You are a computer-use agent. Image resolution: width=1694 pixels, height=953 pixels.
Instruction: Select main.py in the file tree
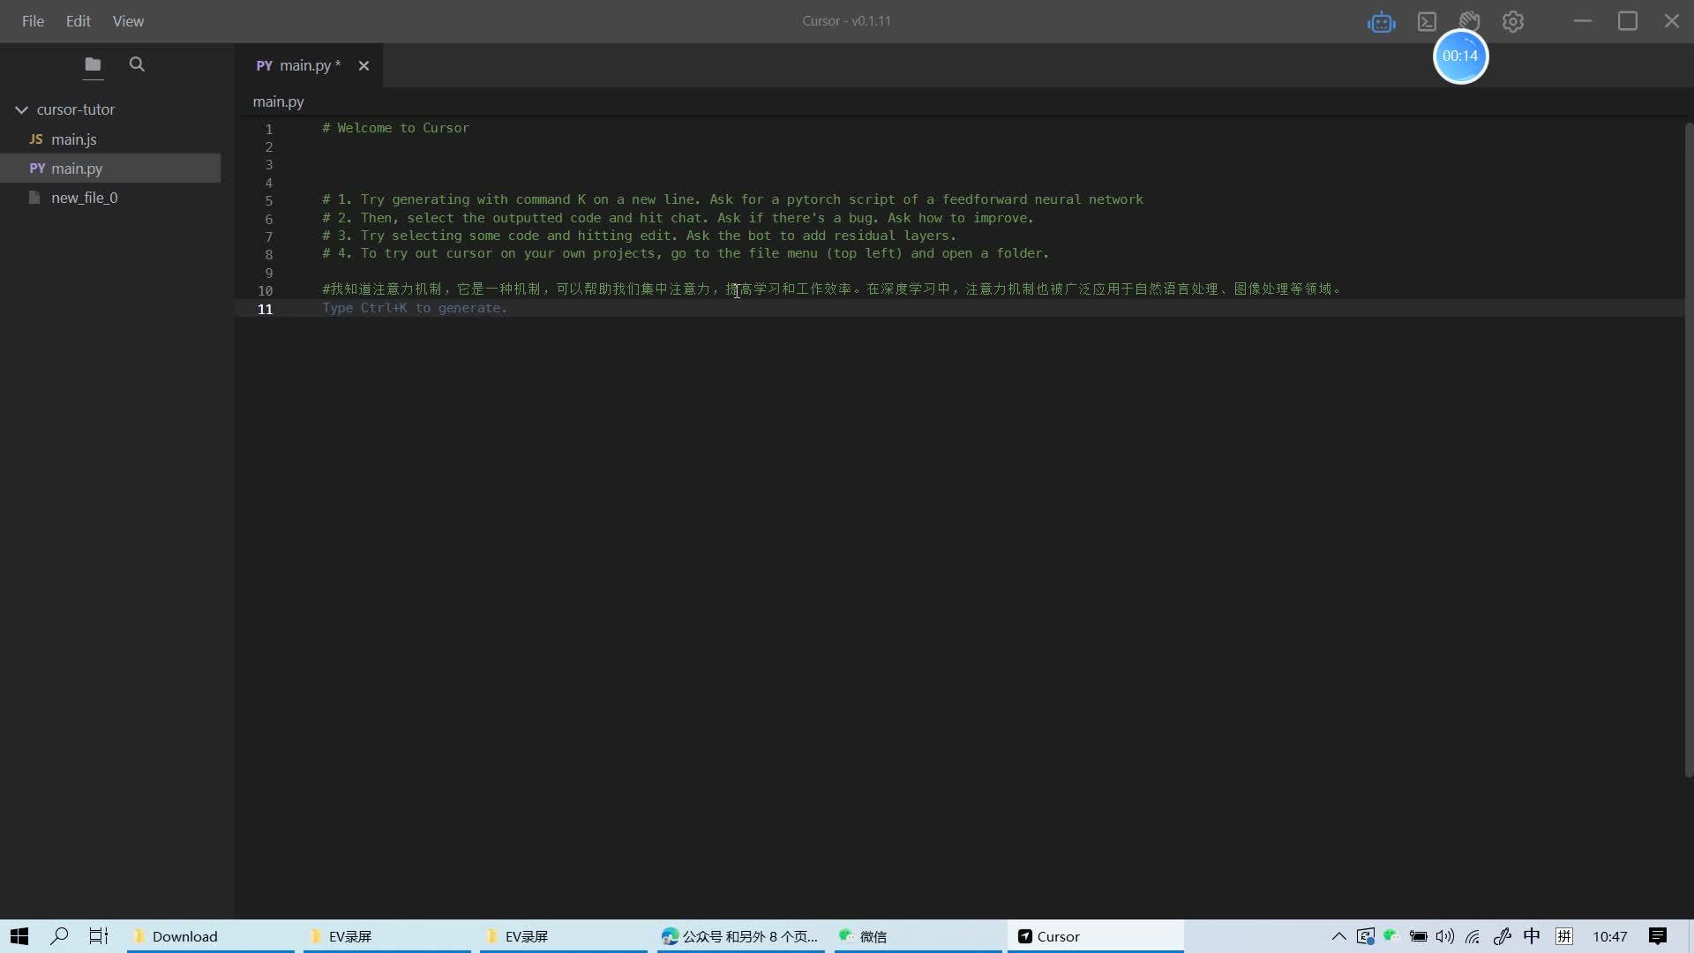(x=110, y=169)
